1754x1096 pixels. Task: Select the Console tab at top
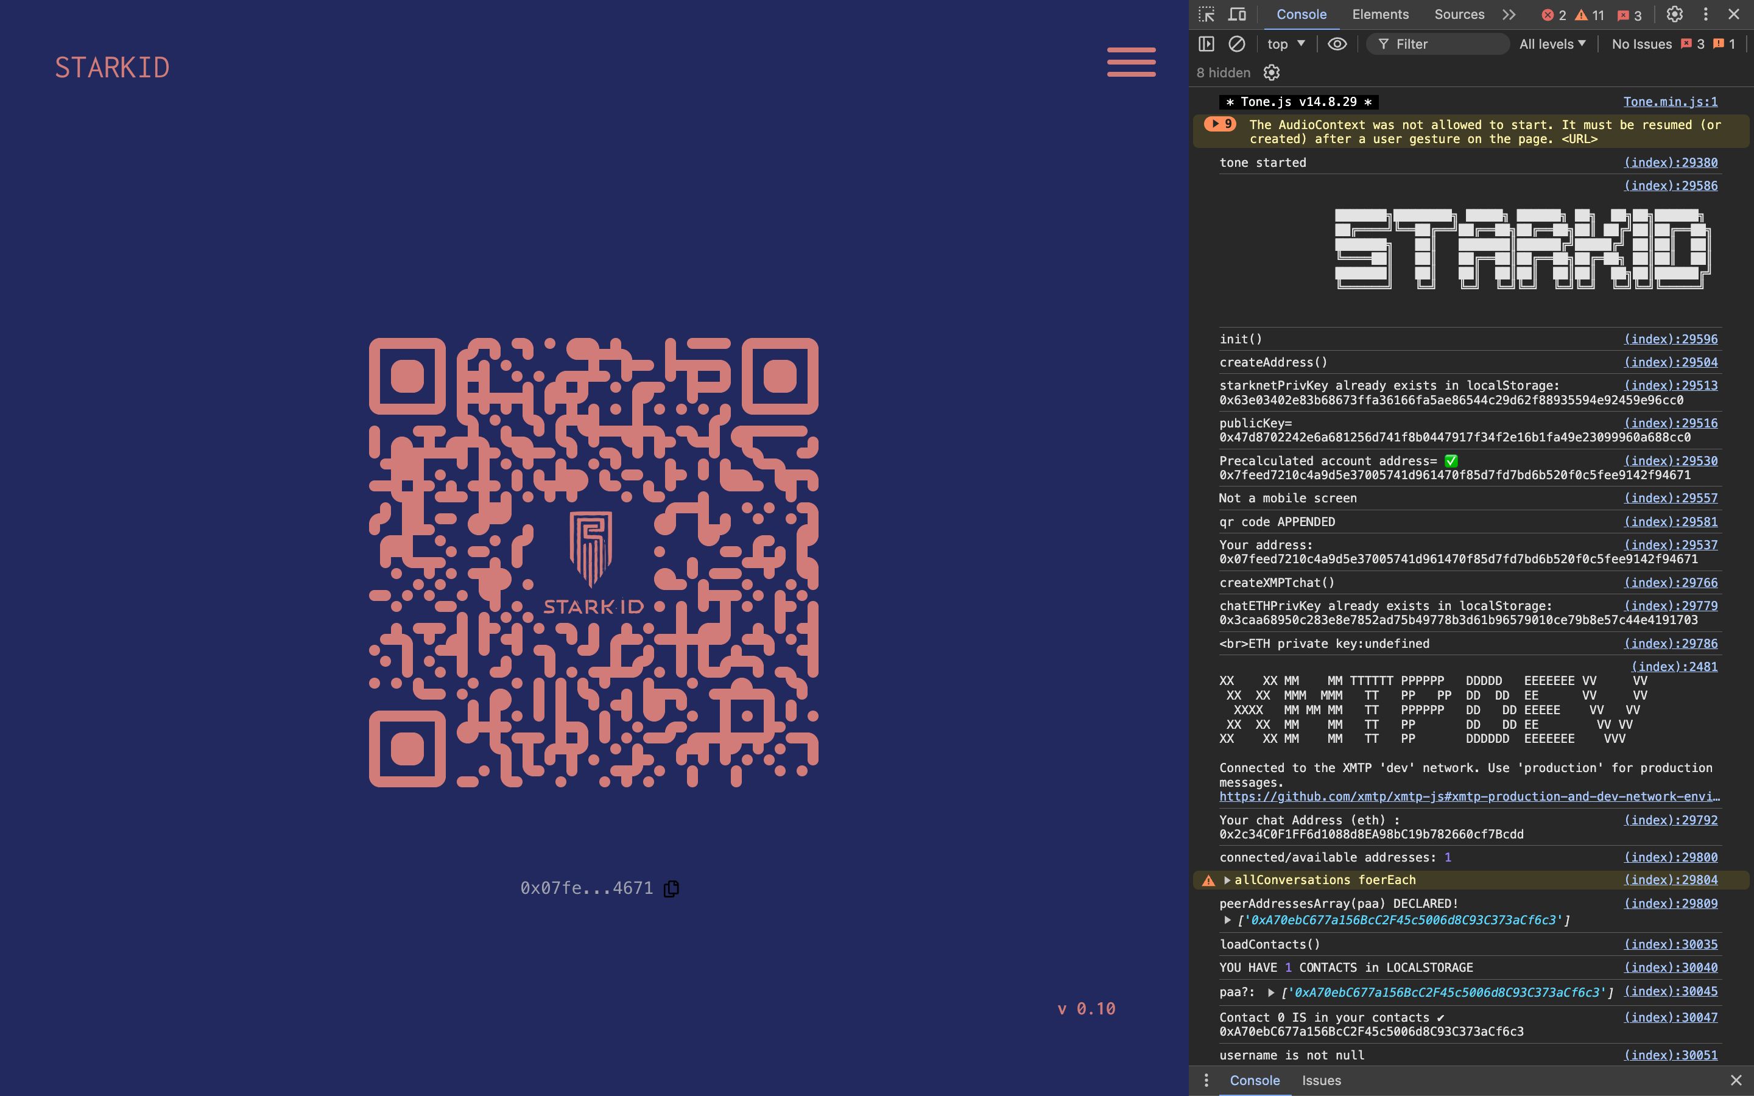click(x=1301, y=15)
